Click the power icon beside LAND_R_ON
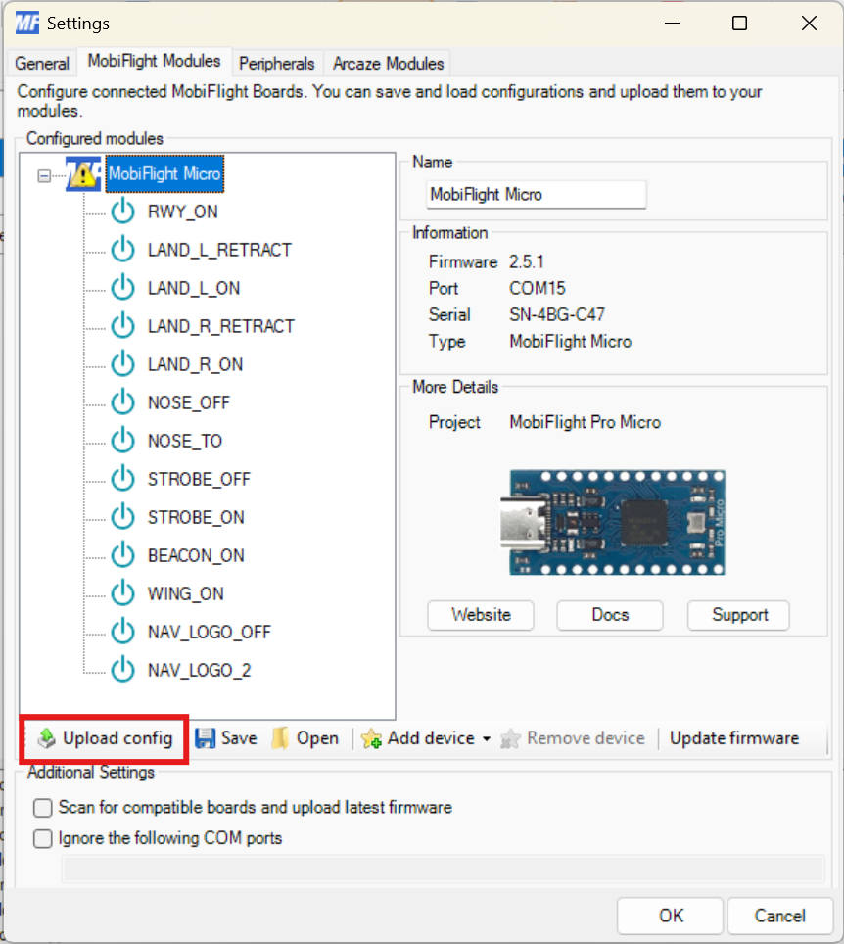844x944 pixels. (x=122, y=364)
